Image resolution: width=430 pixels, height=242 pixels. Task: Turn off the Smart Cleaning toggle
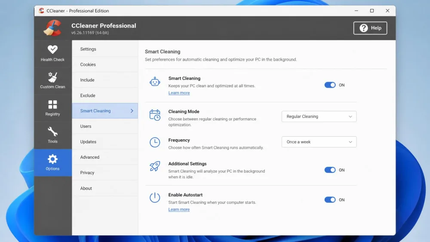tap(330, 85)
